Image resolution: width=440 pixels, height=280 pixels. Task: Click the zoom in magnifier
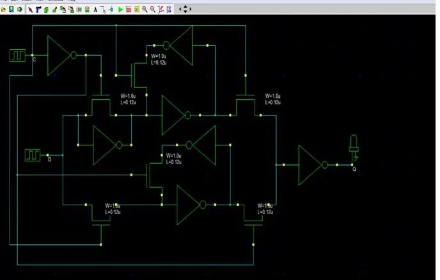click(x=145, y=10)
